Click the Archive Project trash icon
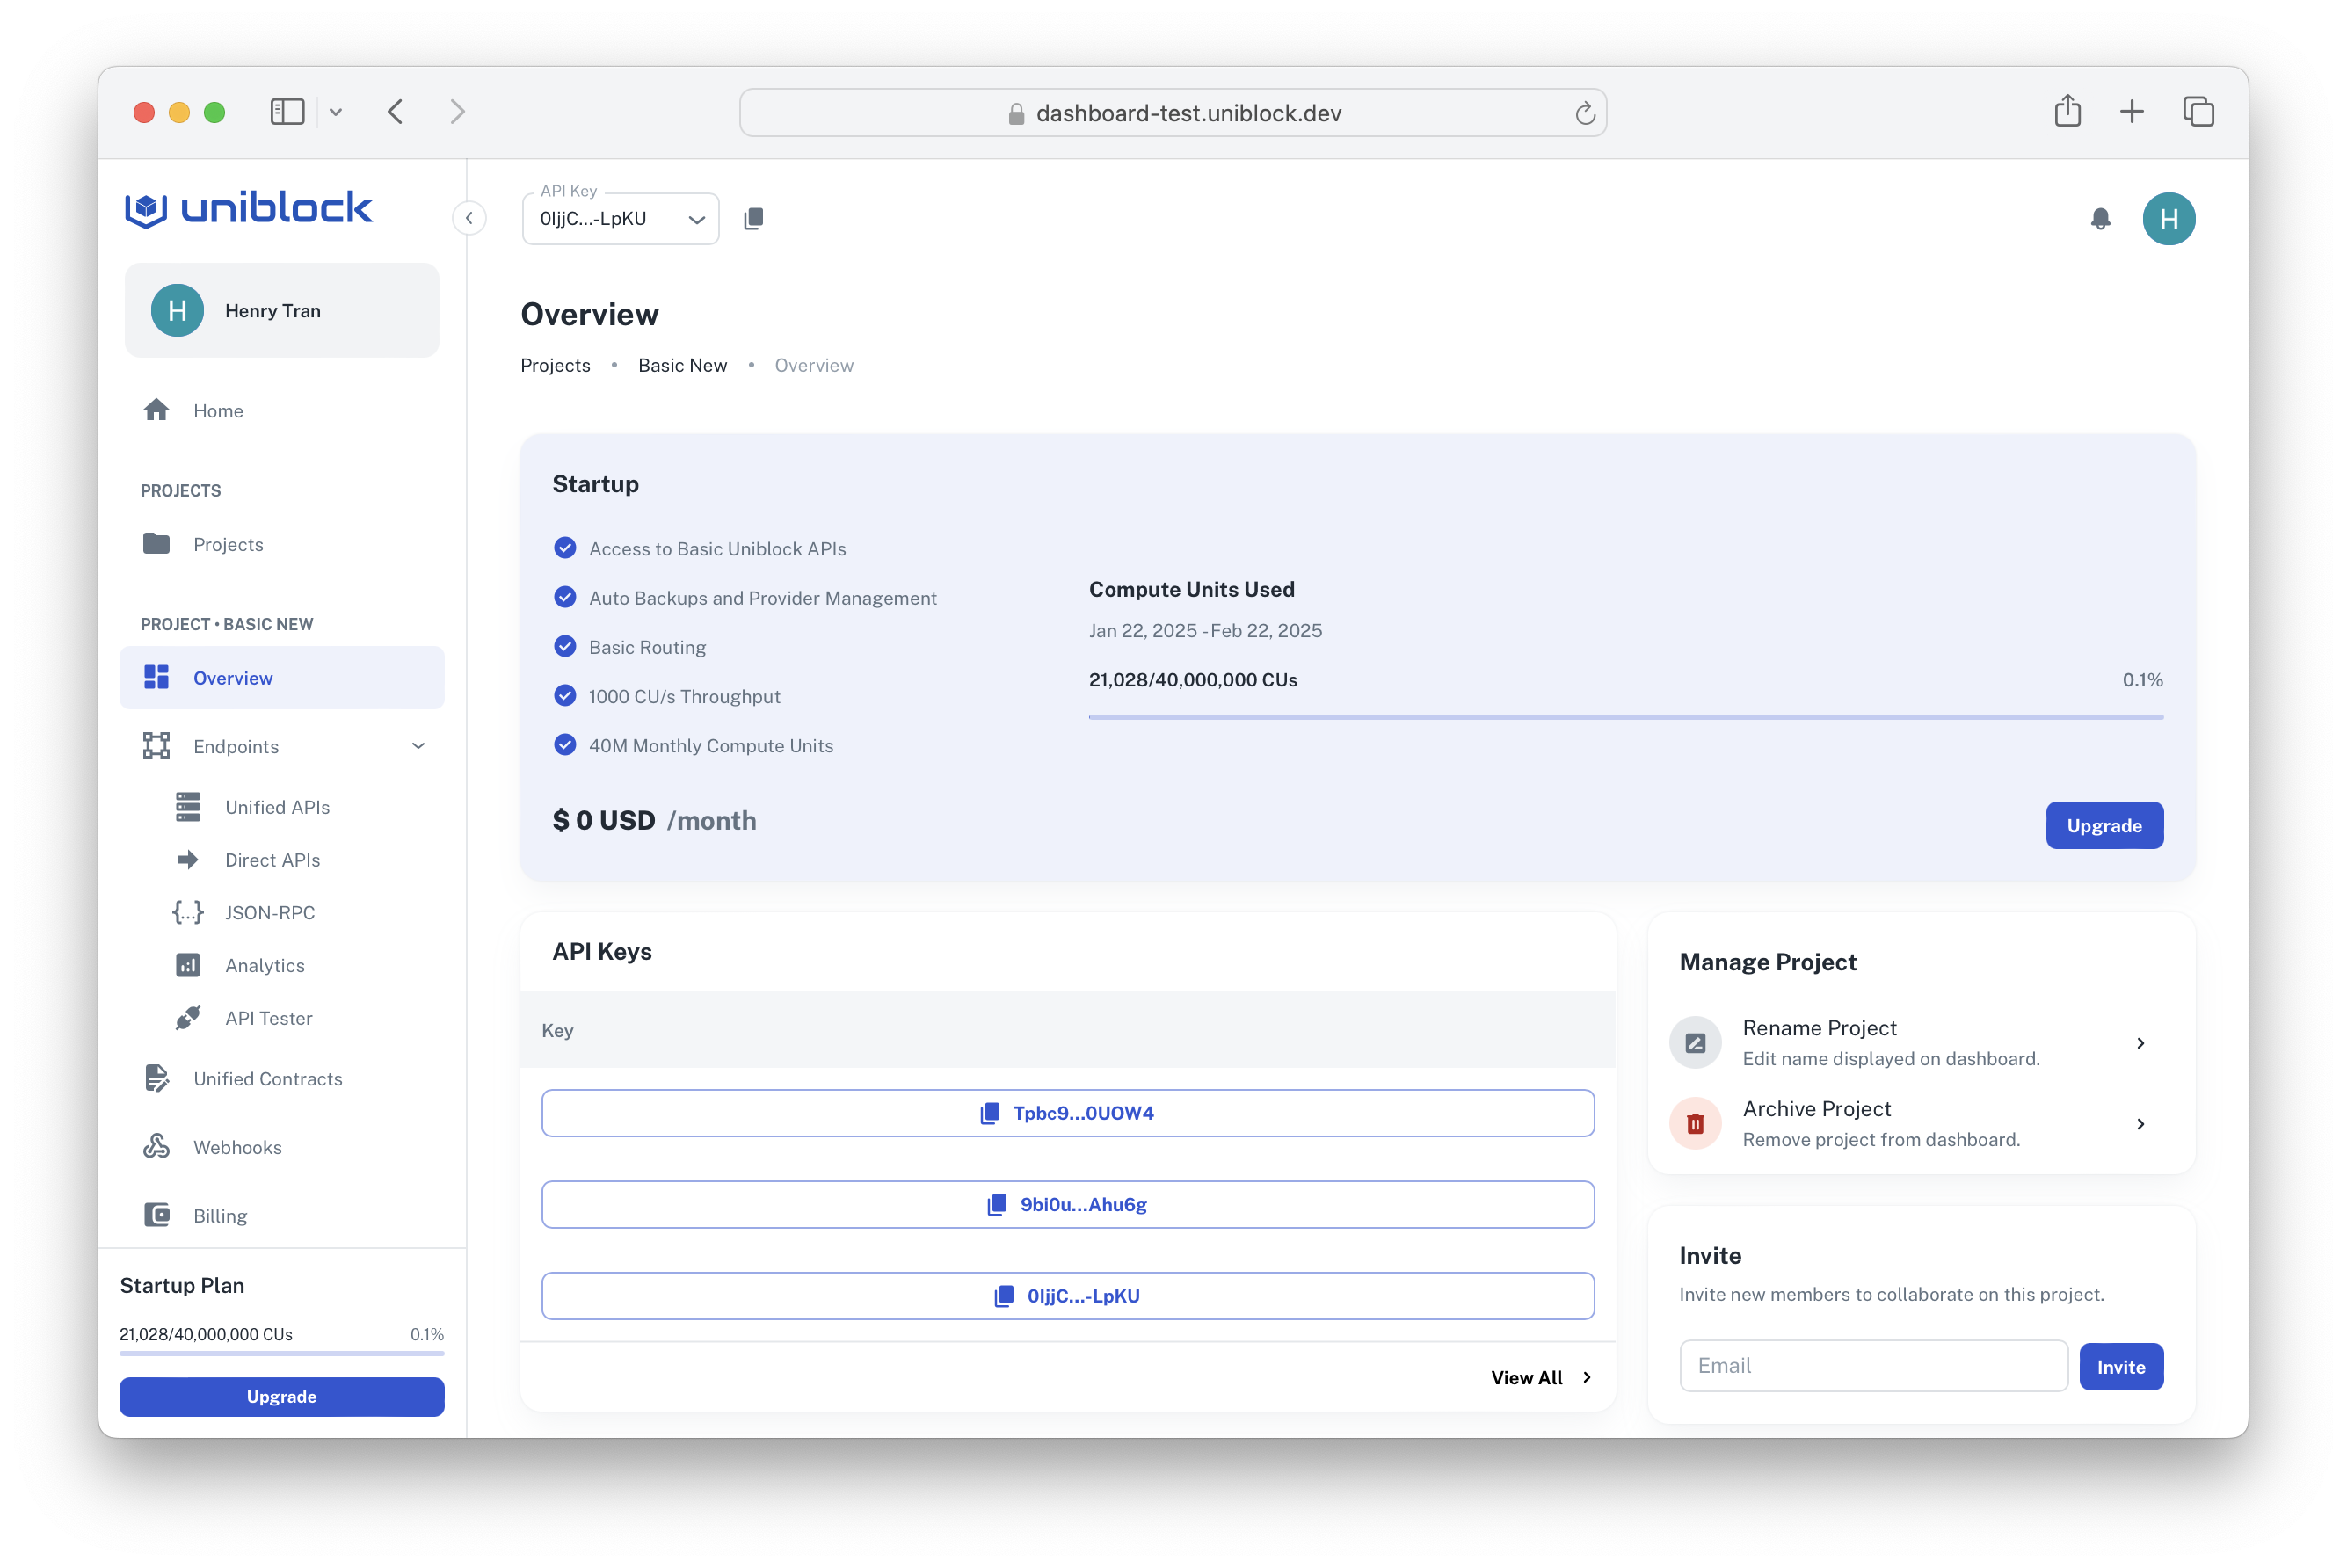 click(1695, 1124)
